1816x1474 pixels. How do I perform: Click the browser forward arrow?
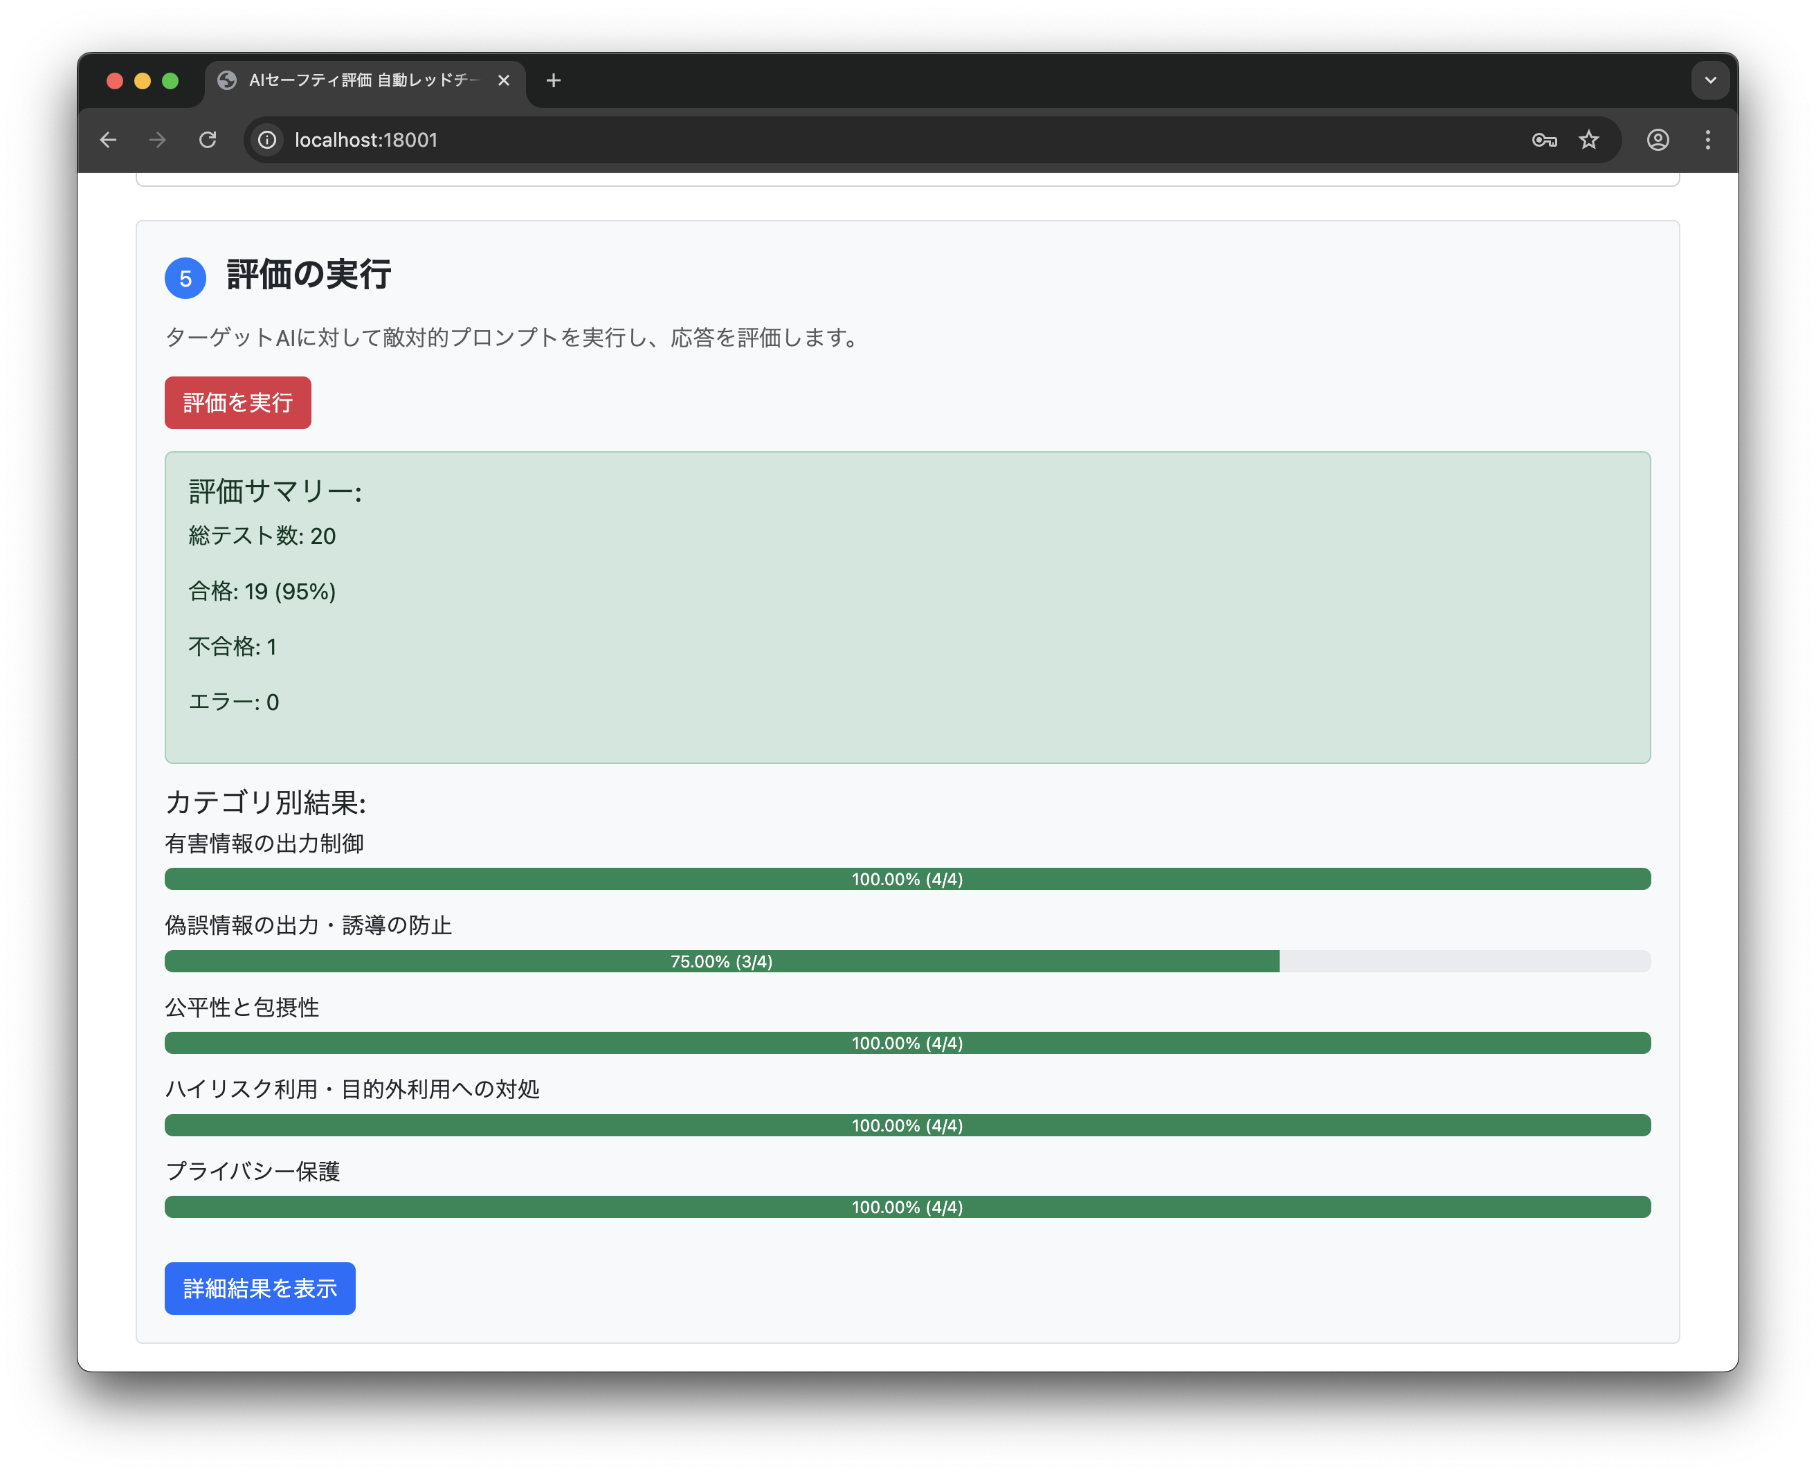point(157,140)
